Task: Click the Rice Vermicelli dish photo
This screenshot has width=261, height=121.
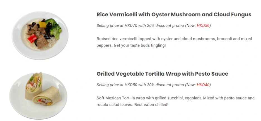Action: (x=40, y=35)
